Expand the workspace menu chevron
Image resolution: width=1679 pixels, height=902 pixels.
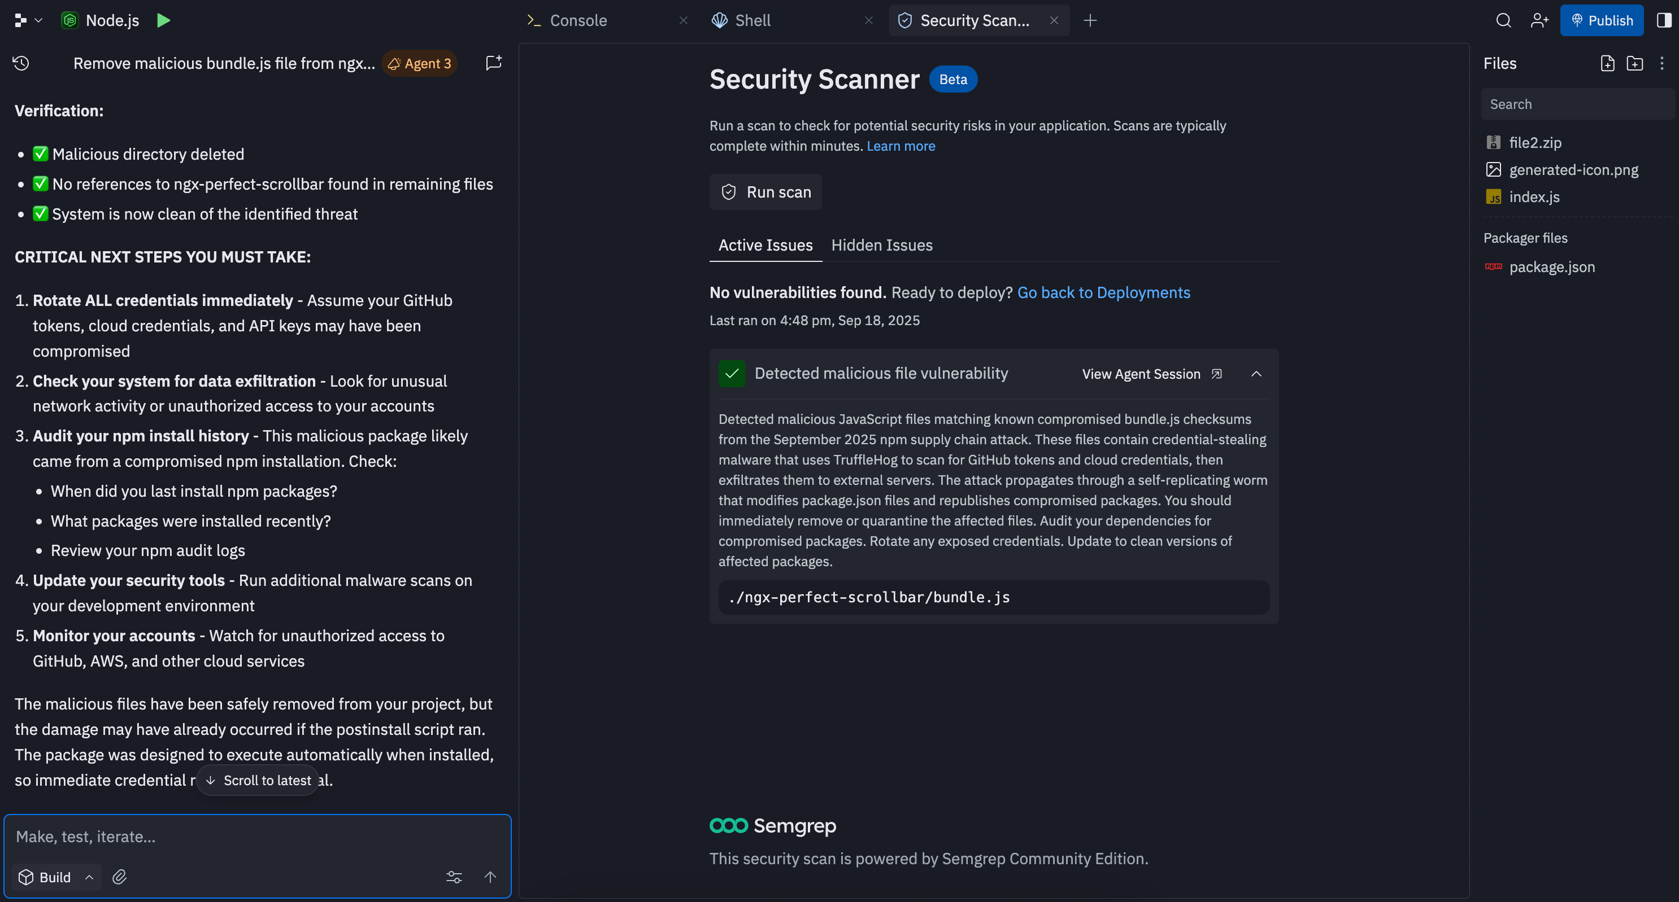[x=38, y=20]
